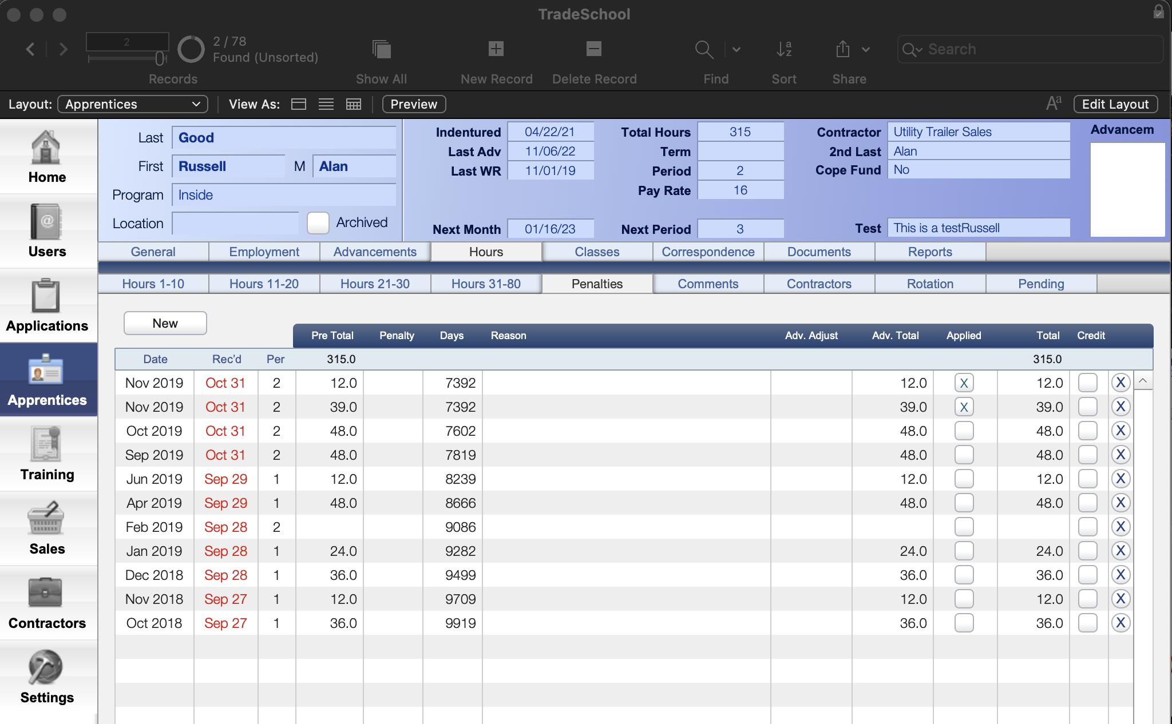
Task: Go to previous record arrow
Action: pyautogui.click(x=30, y=49)
